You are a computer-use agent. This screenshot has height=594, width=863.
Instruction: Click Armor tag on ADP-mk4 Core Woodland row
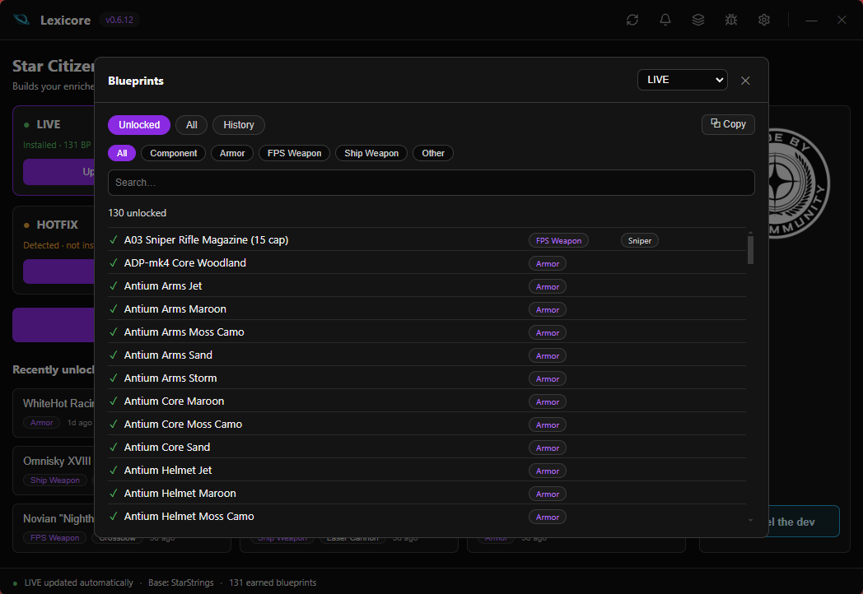click(x=548, y=263)
